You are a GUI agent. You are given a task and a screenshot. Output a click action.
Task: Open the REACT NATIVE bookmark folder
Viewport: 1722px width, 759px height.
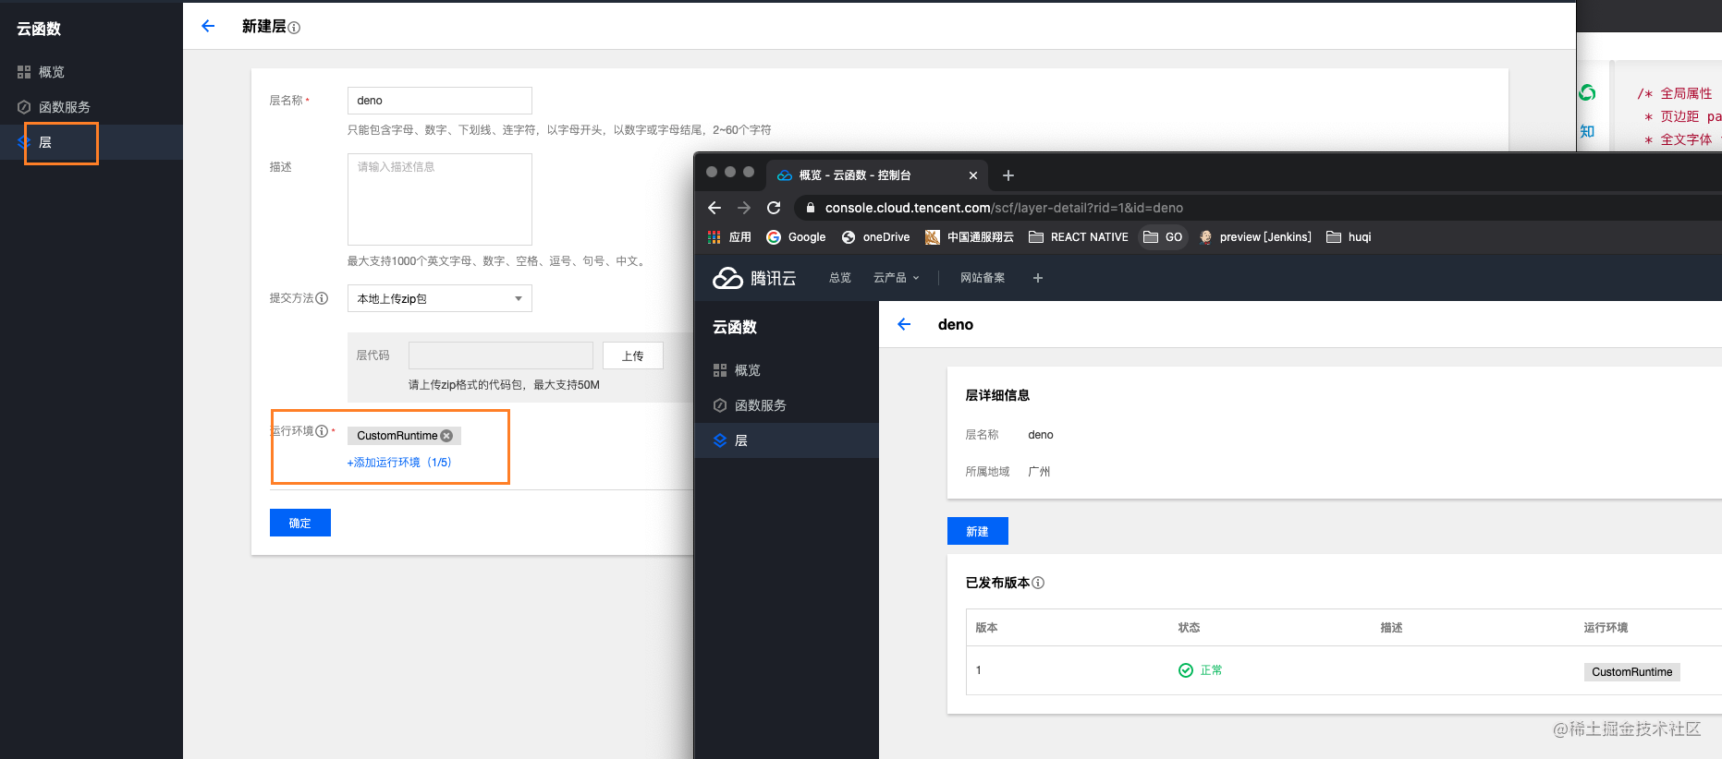coord(1079,237)
